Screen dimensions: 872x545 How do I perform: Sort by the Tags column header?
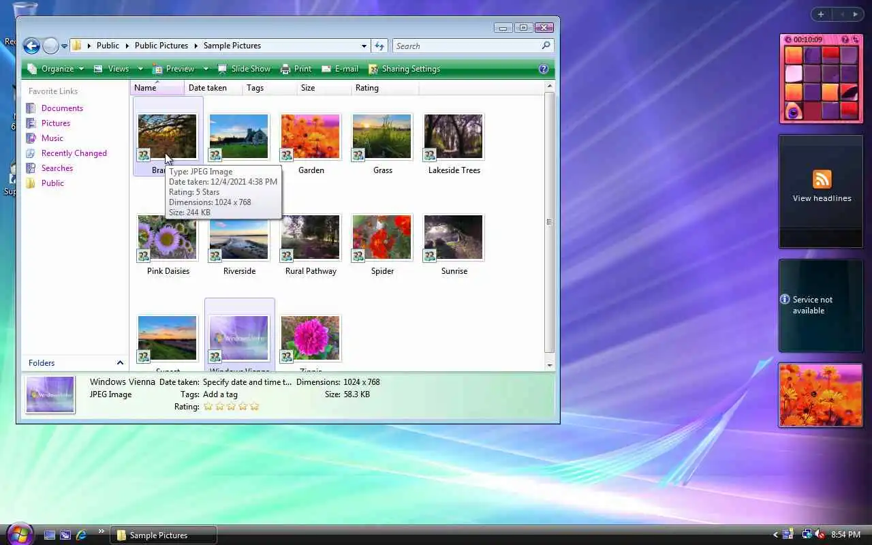270,88
